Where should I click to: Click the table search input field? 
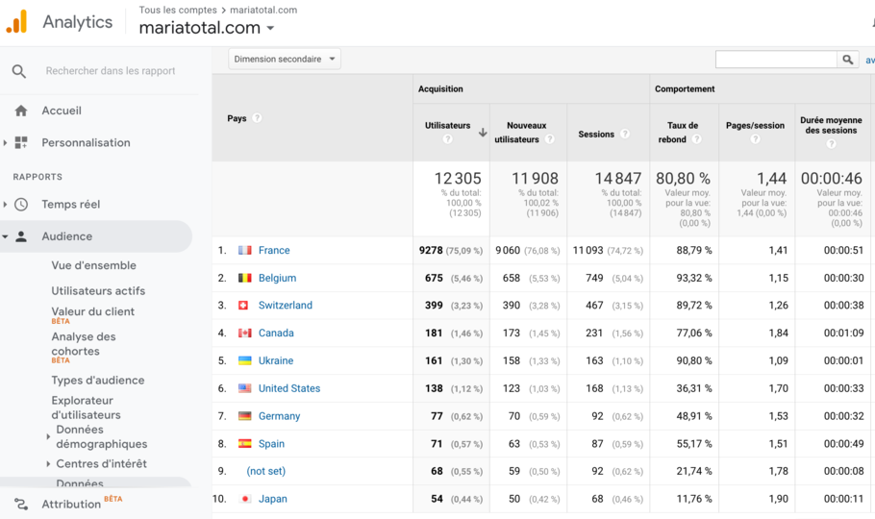click(x=776, y=60)
